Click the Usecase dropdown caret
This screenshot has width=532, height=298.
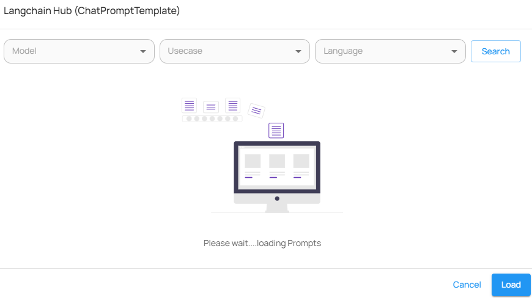[x=298, y=51]
